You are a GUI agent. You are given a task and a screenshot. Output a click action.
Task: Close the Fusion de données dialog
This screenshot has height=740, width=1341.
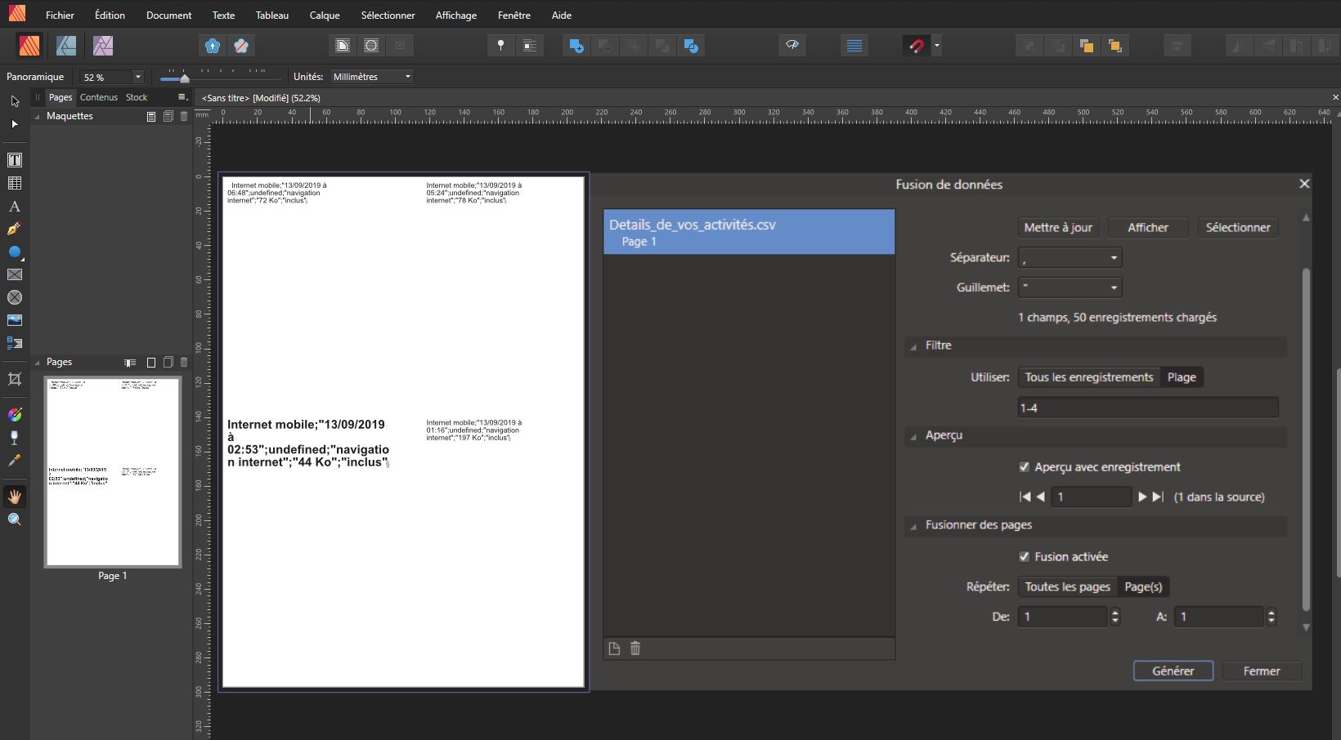pos(1305,184)
